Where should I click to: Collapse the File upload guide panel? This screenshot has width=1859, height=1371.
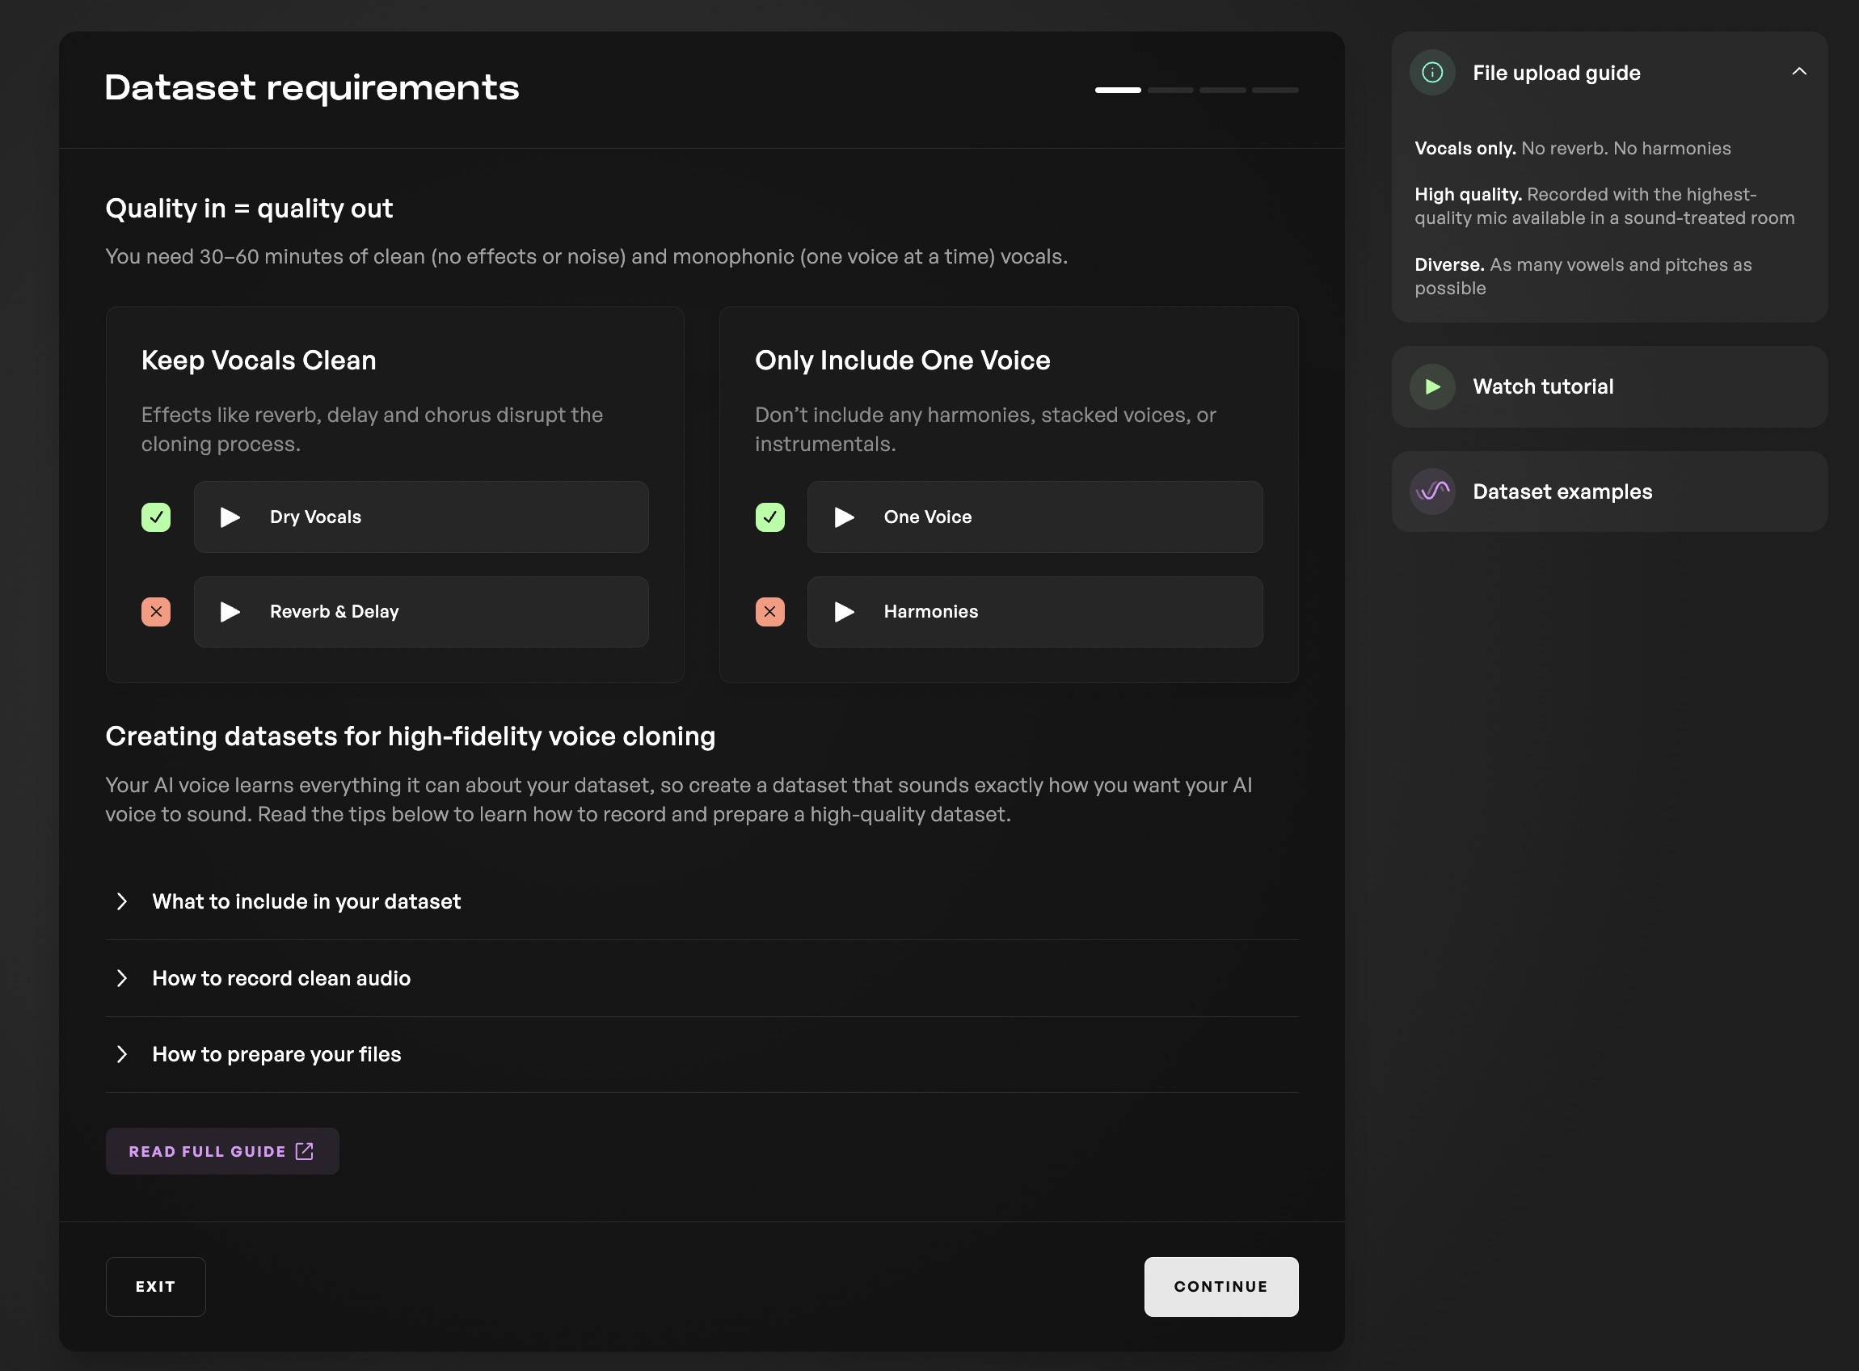pyautogui.click(x=1798, y=72)
